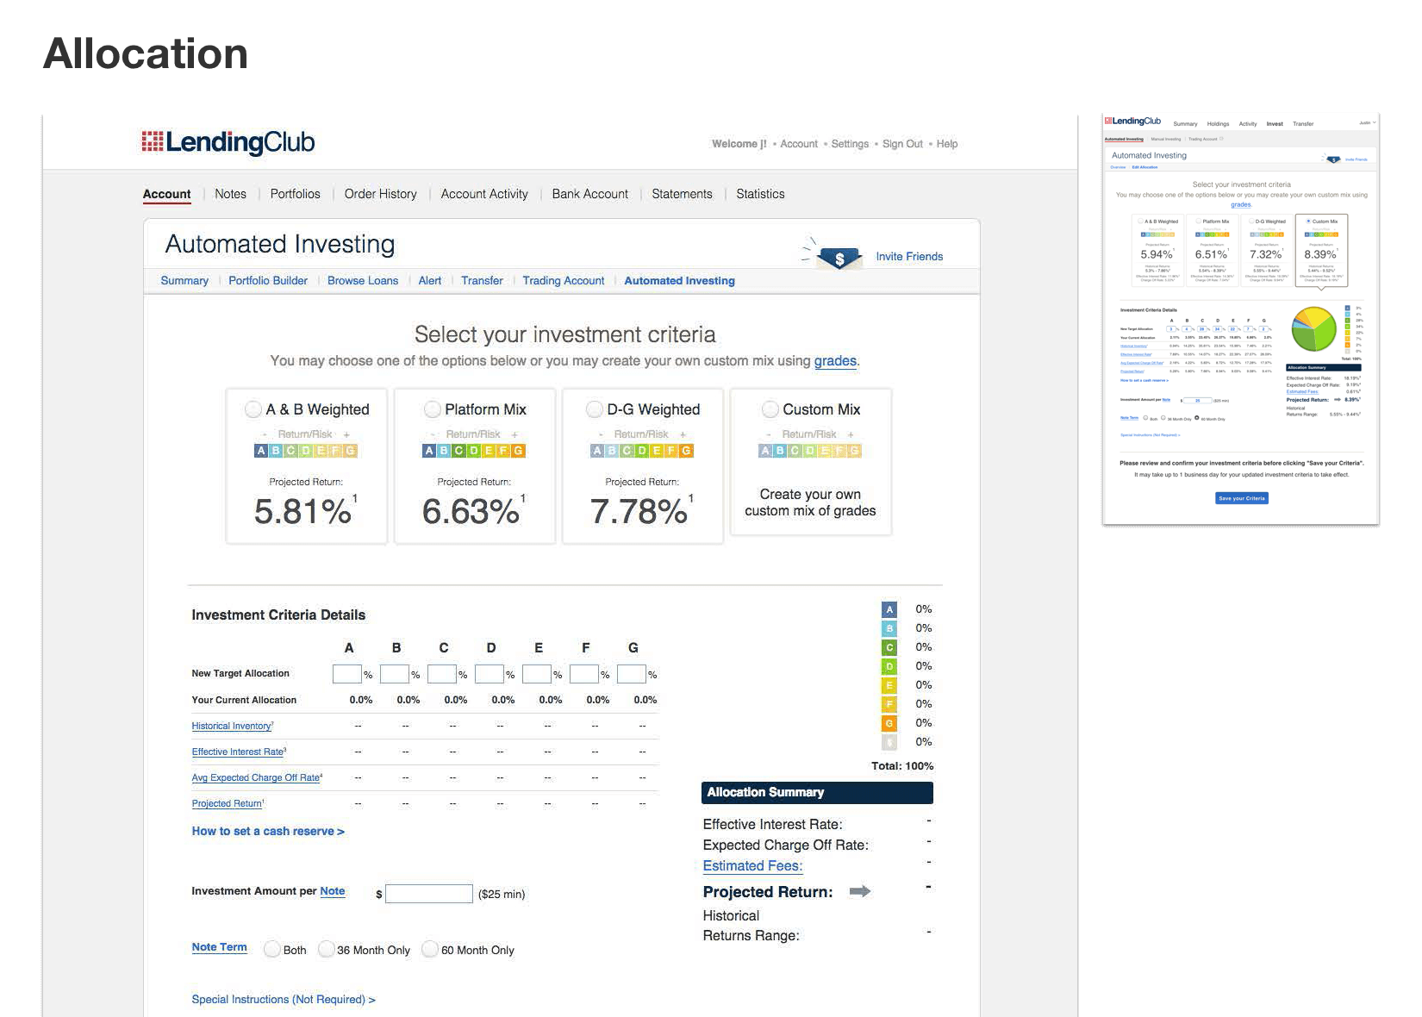Click the grade G legend icon
1422x1017 pixels.
889,723
